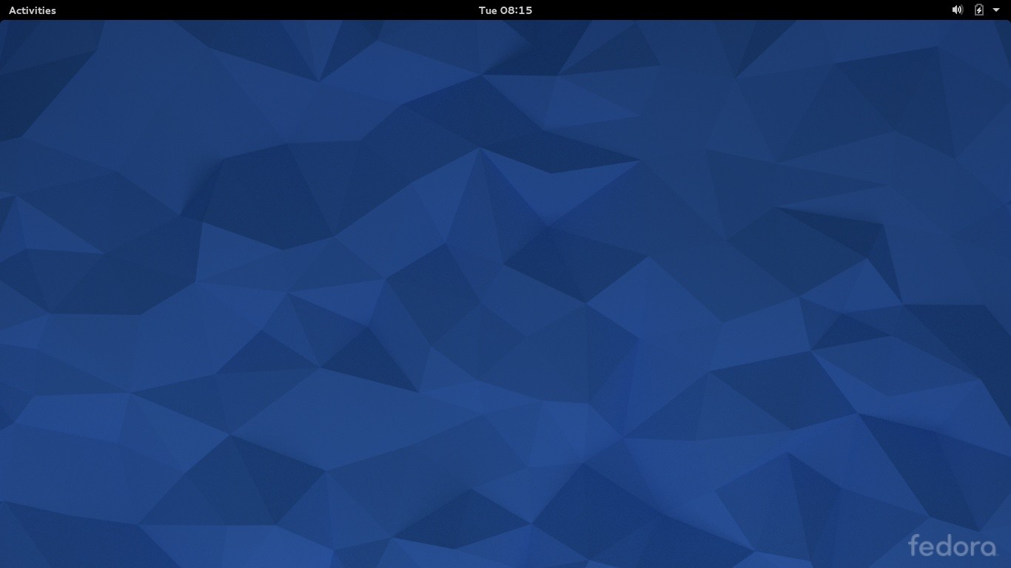This screenshot has height=568, width=1011.
Task: Open the calendar dropdown from the clock
Action: point(505,10)
